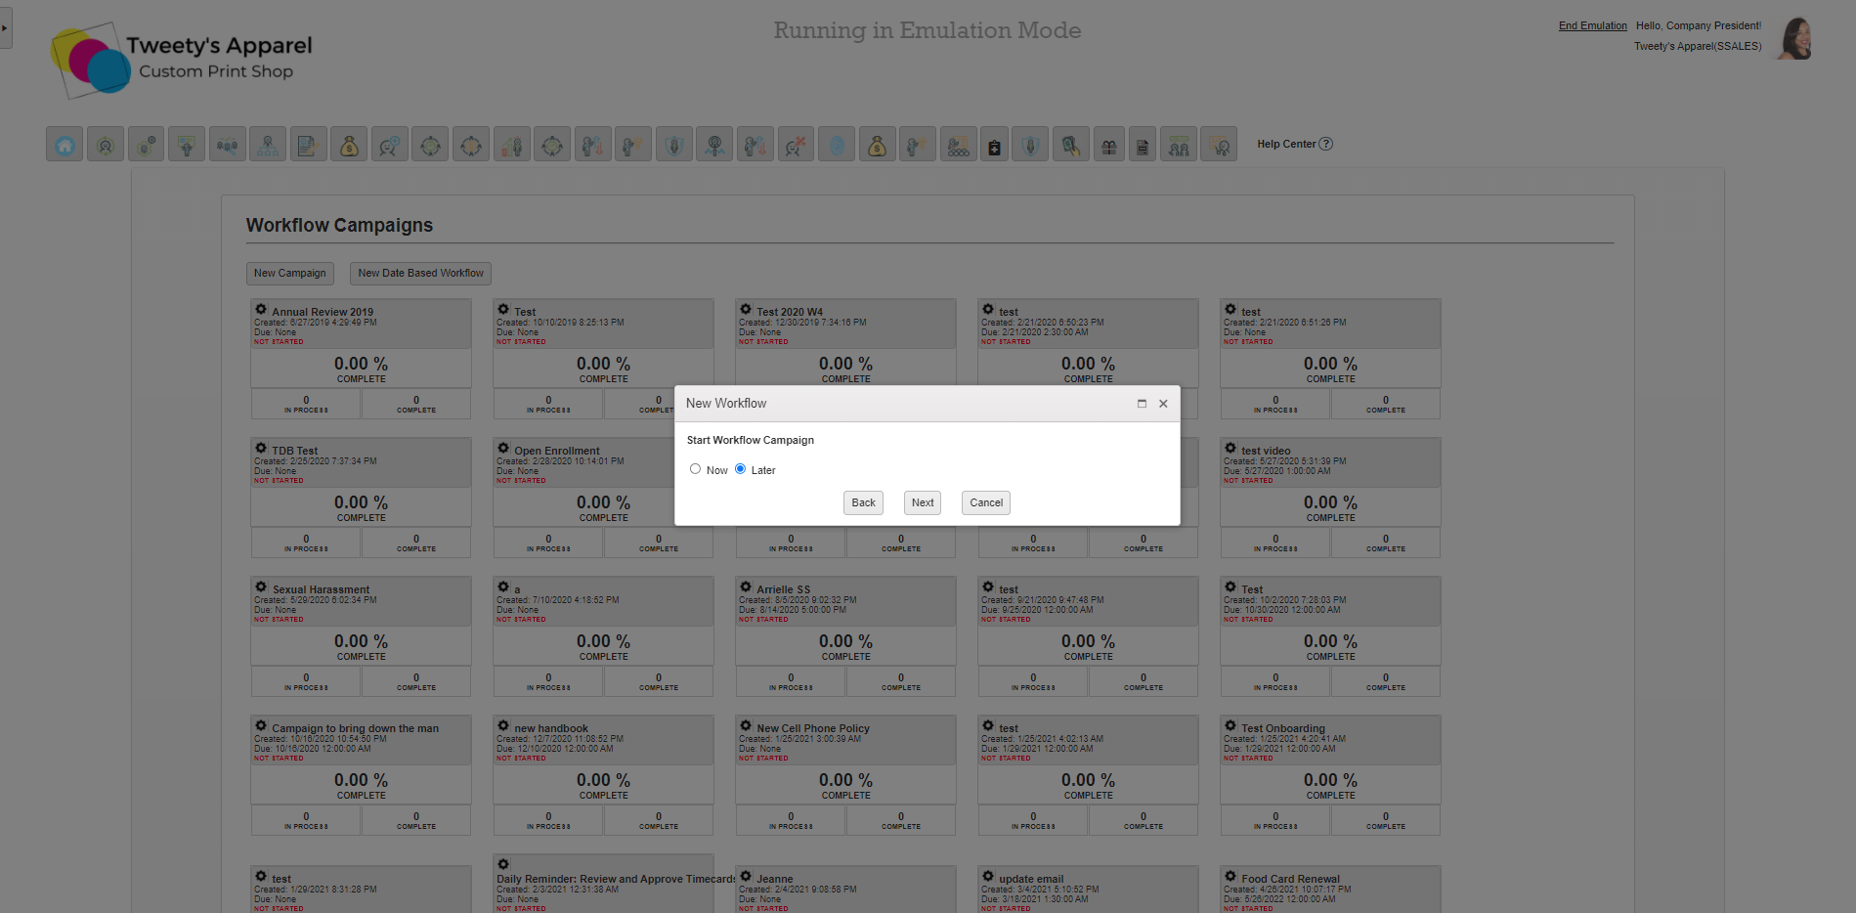The image size is (1856, 913).
Task: Open the certificate with person toolbar icon
Action: pyautogui.click(x=1219, y=145)
